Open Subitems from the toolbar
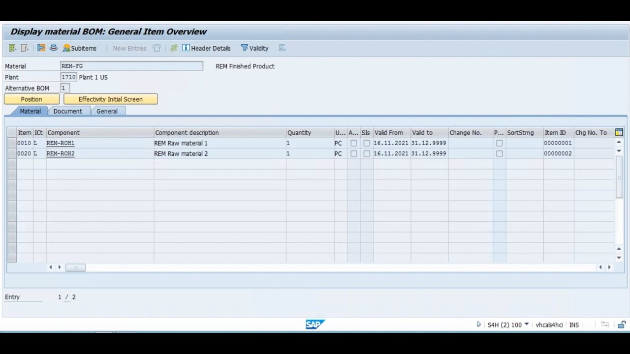The width and height of the screenshot is (630, 354). pyautogui.click(x=79, y=48)
